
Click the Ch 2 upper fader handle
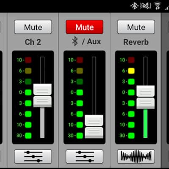point(42,90)
